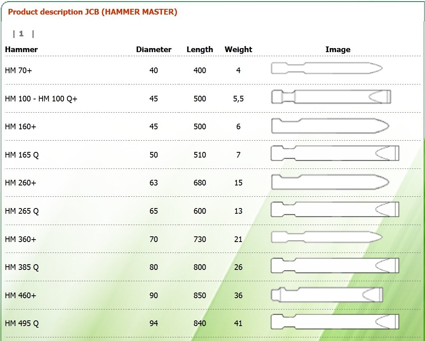425x341 pixels.
Task: Click the 'HM 160+' hammer name
Action: click(x=20, y=126)
